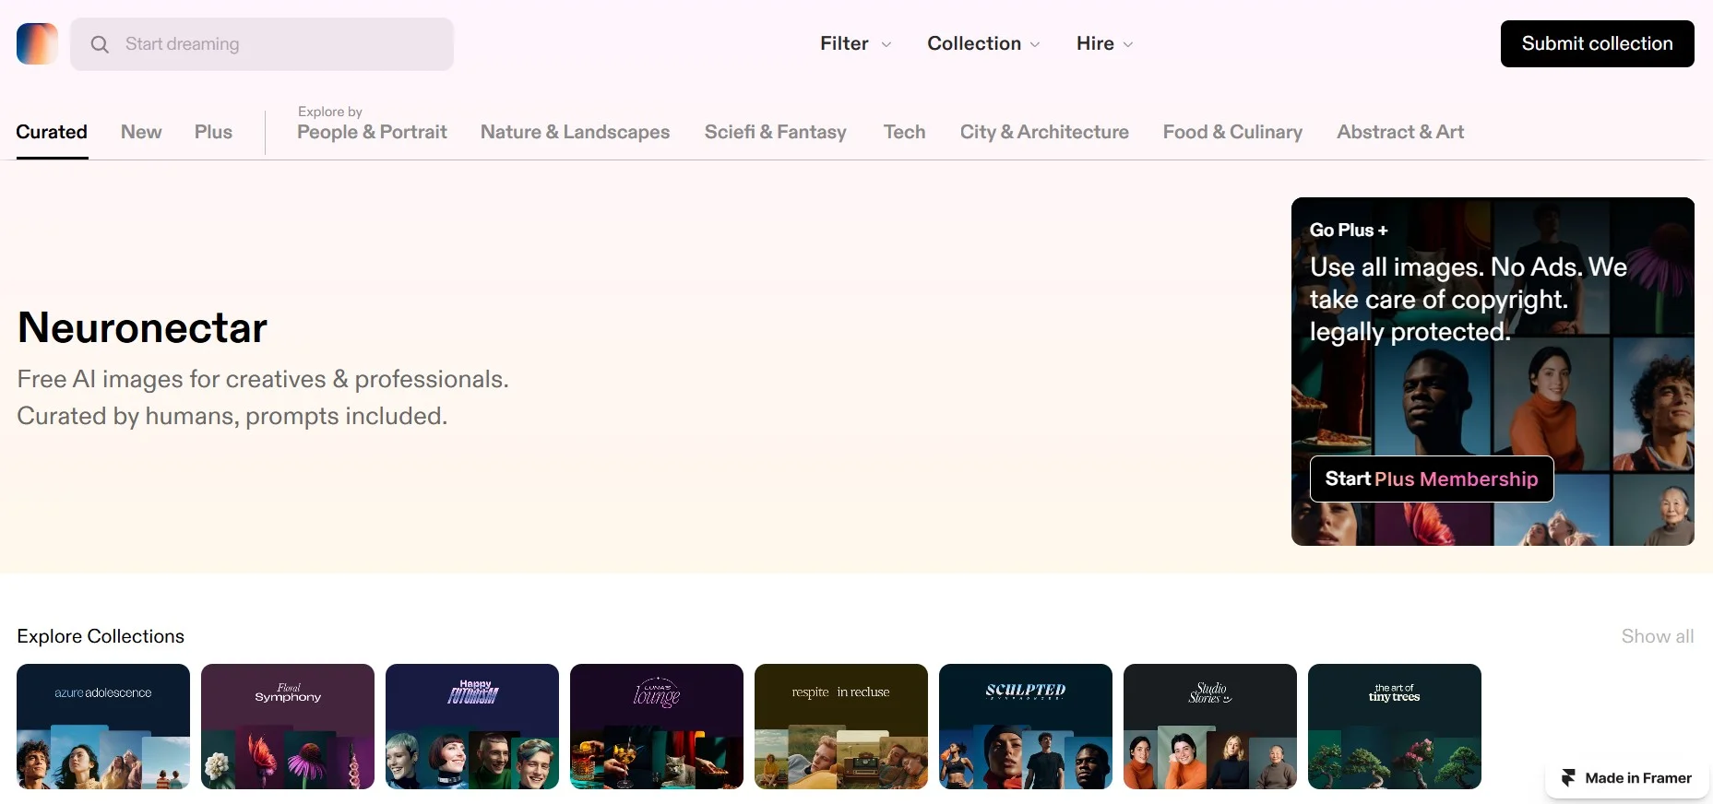Viewport: 1713px width, 804px height.
Task: Click Show all collections link
Action: tap(1658, 636)
